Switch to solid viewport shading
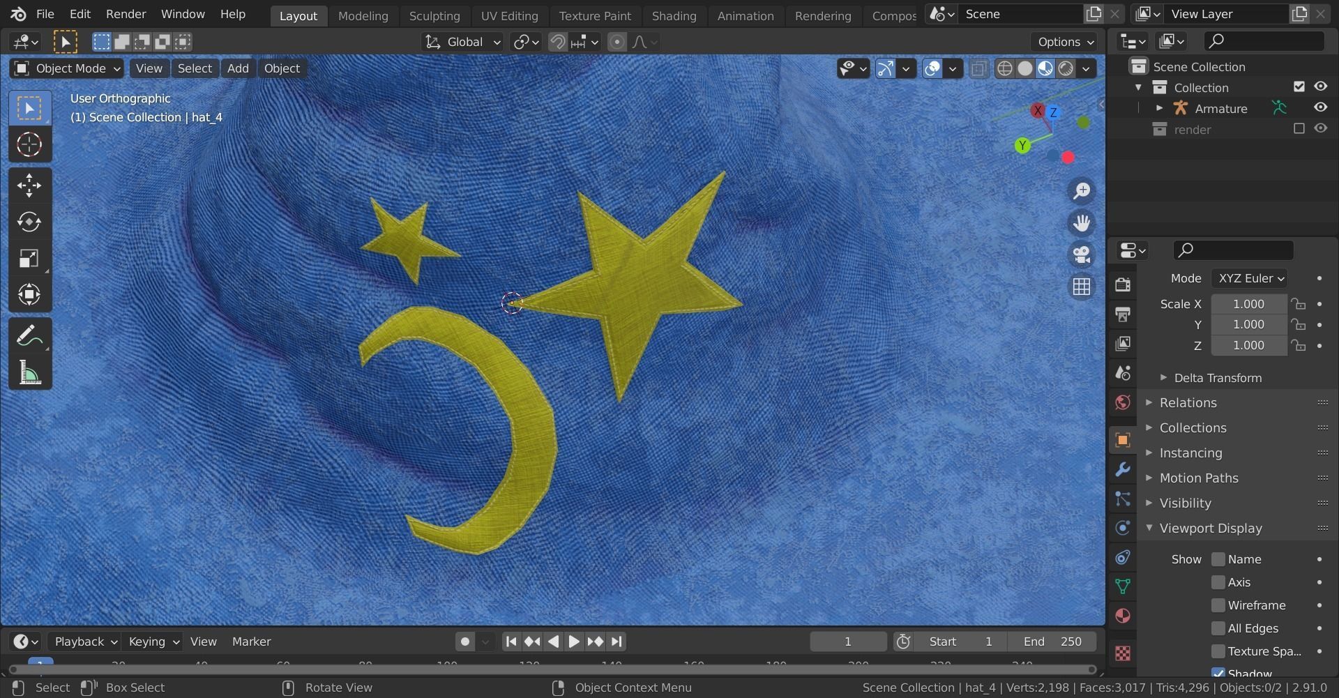The height and width of the screenshot is (698, 1339). 1025,68
